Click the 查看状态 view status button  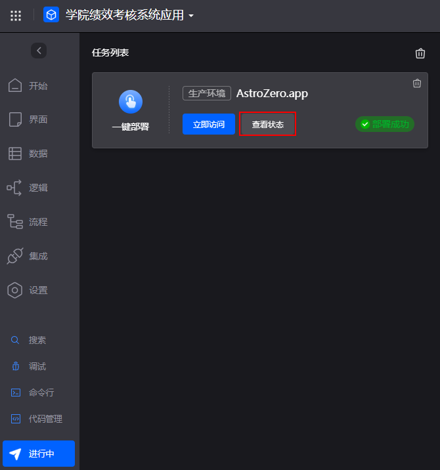coord(267,124)
